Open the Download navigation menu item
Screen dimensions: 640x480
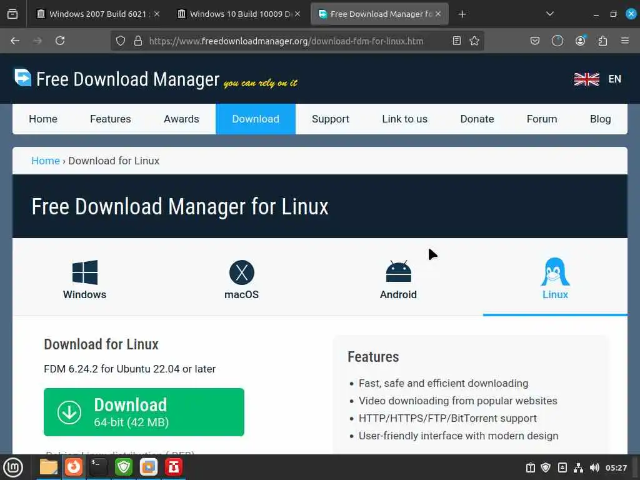[256, 119]
